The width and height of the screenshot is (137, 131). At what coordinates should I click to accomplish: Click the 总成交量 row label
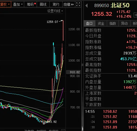(93, 53)
